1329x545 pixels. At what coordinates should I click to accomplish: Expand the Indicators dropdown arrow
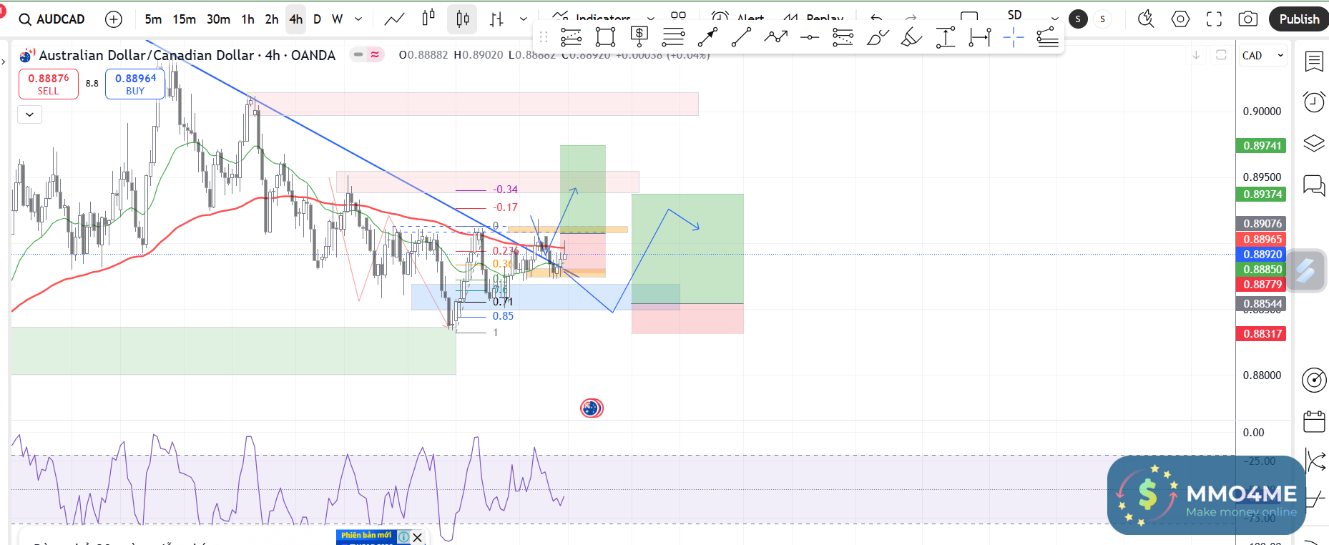[650, 19]
